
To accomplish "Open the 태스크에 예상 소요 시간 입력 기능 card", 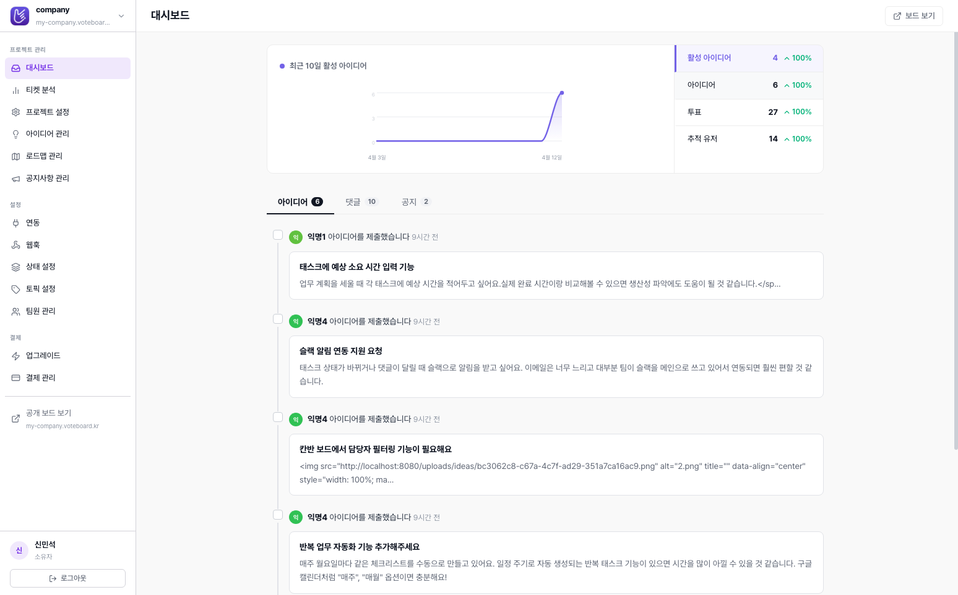I will (x=556, y=276).
